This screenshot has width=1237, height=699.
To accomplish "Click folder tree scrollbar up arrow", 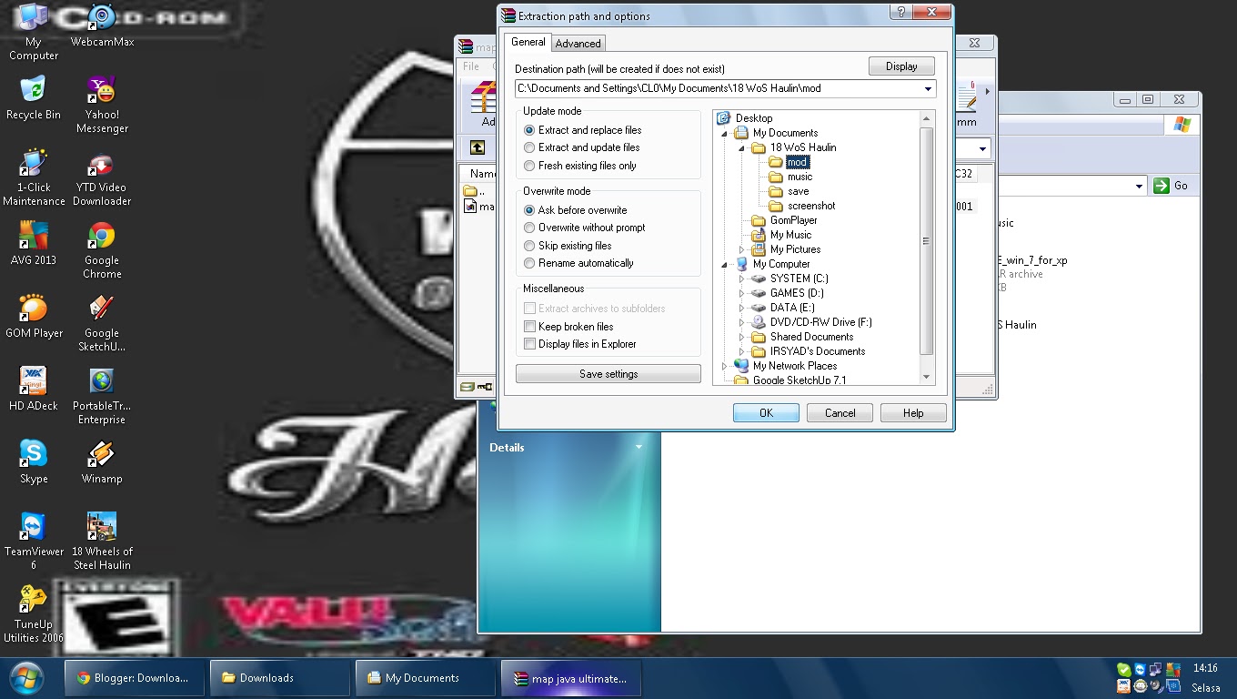I will pos(927,118).
